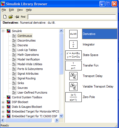Click the Find button label
Screen dimensions: 119x128
pyautogui.click(x=23, y=17)
